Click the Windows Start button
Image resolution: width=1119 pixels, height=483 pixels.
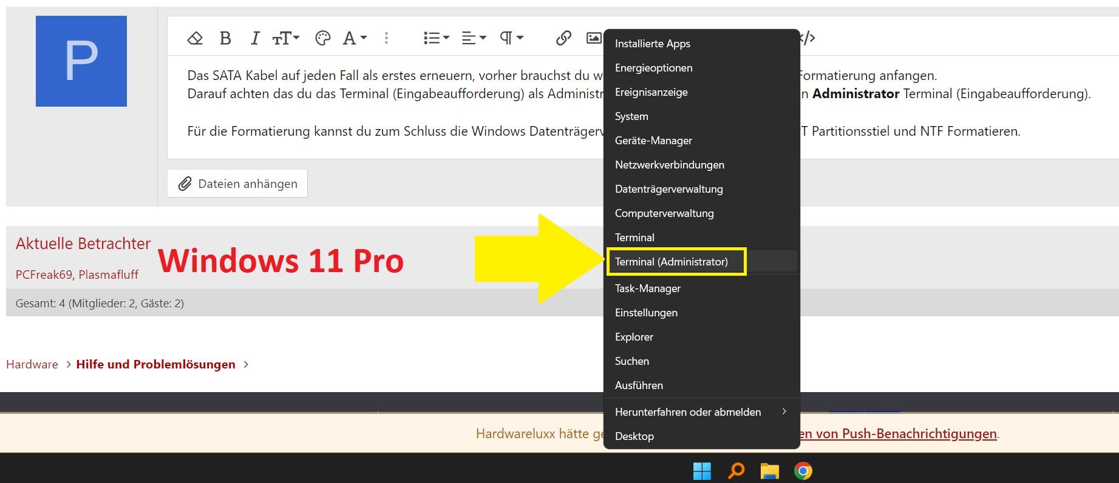(702, 471)
